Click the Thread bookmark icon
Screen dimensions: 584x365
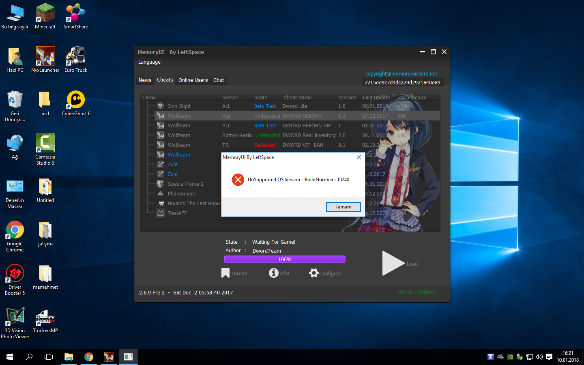click(x=225, y=273)
